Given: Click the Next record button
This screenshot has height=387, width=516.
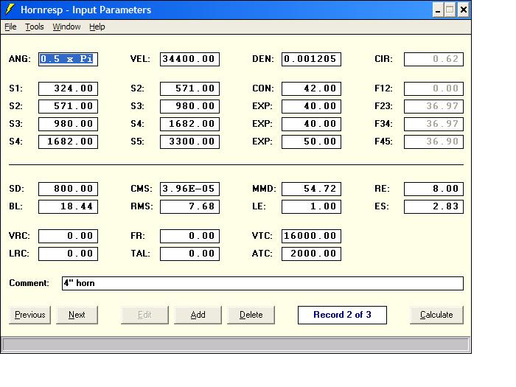Looking at the screenshot, I should coord(77,315).
